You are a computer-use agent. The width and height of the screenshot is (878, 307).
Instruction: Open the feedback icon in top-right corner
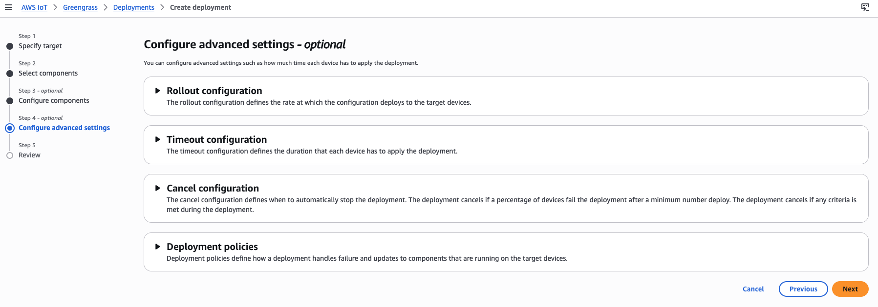tap(865, 7)
